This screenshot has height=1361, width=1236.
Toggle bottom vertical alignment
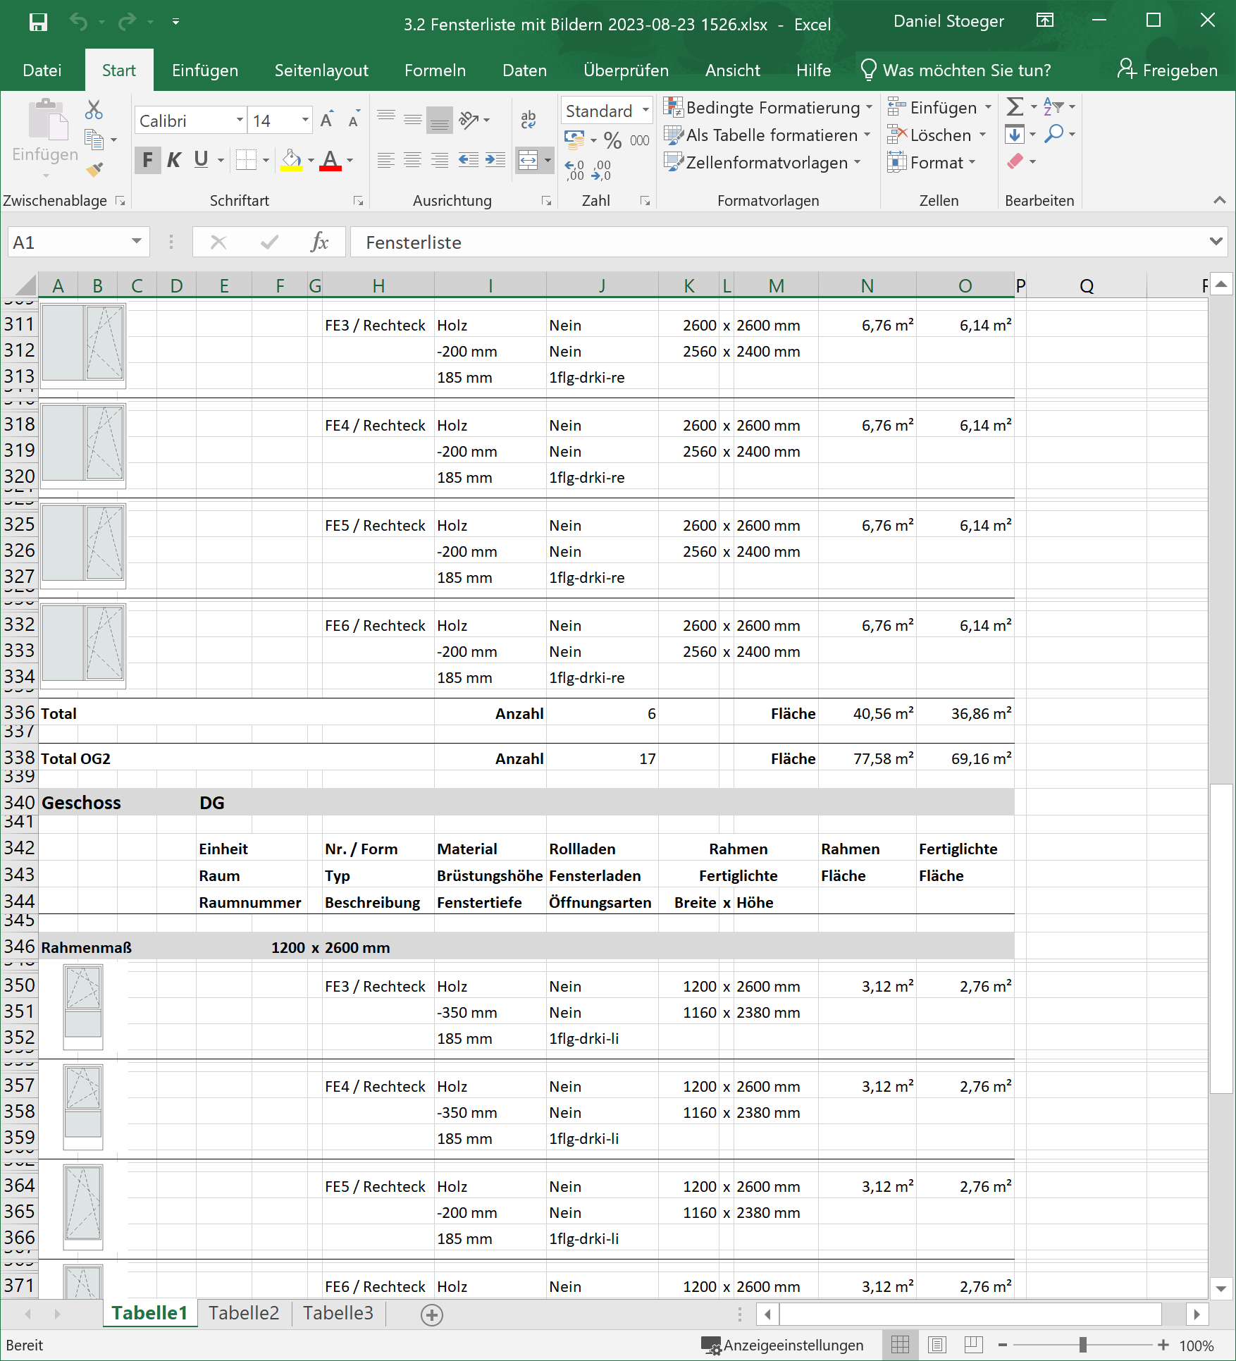pyautogui.click(x=440, y=120)
